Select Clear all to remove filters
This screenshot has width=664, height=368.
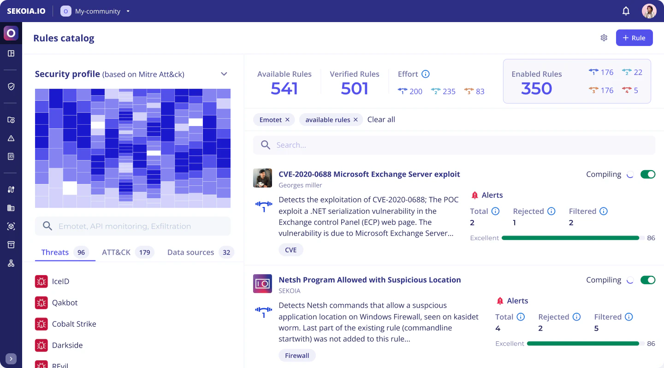381,120
